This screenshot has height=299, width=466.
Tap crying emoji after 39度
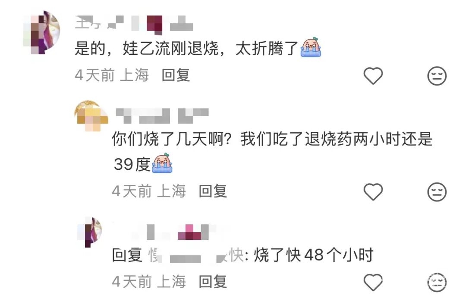click(162, 163)
